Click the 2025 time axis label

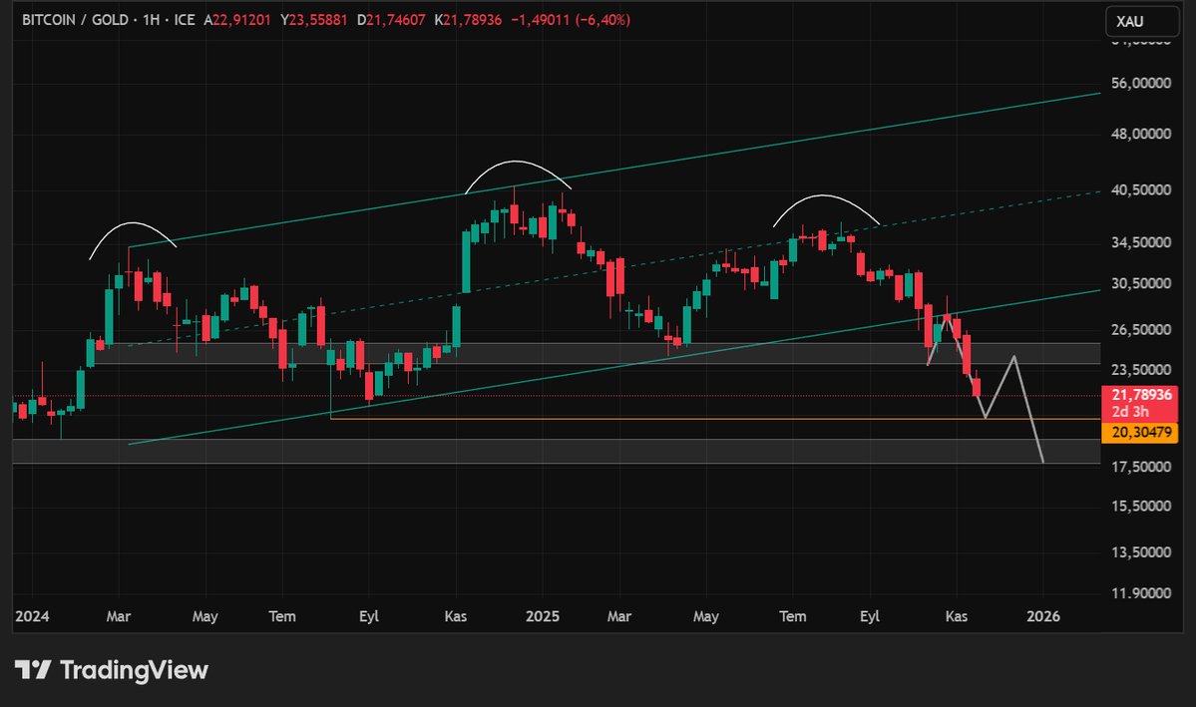click(543, 616)
